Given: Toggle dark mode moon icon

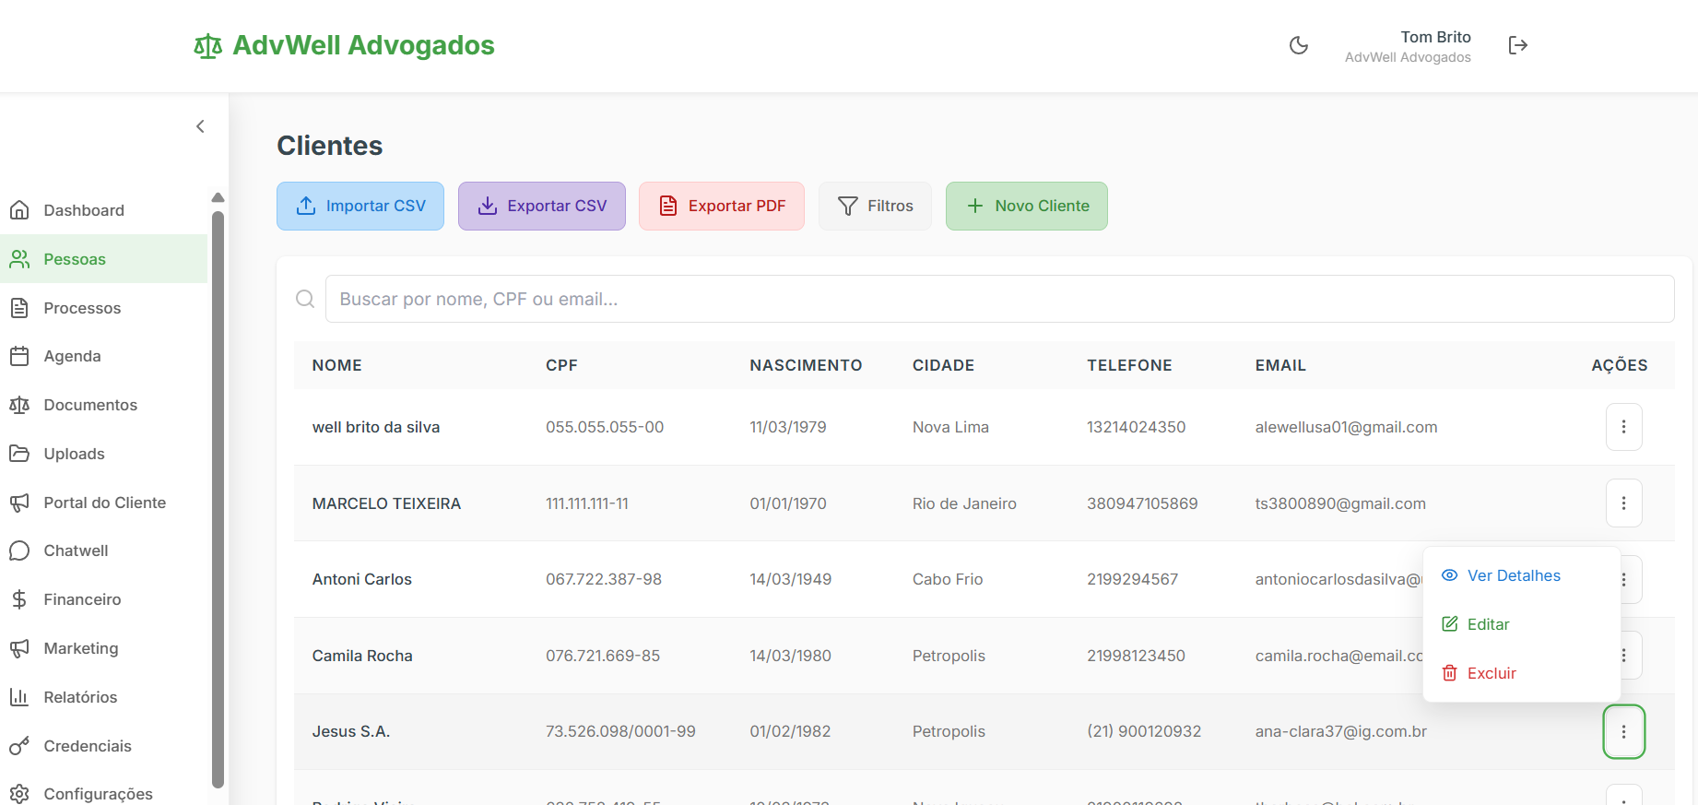Looking at the screenshot, I should [x=1299, y=45].
